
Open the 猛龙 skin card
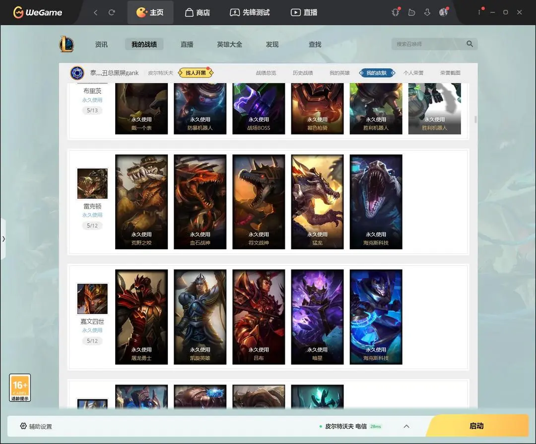[x=317, y=202]
